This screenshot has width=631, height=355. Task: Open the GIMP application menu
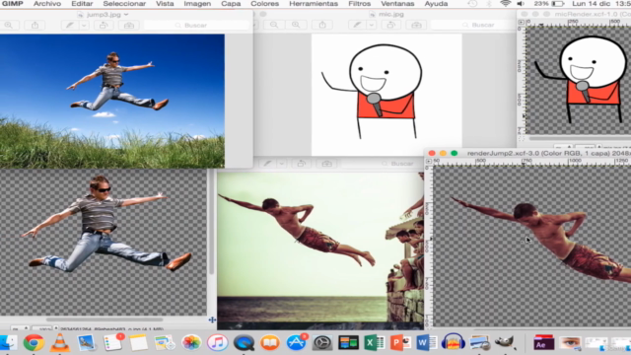(13, 4)
